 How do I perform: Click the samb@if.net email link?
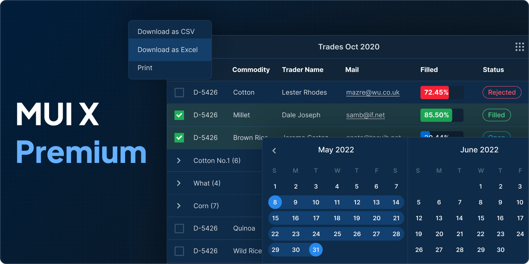(x=365, y=115)
